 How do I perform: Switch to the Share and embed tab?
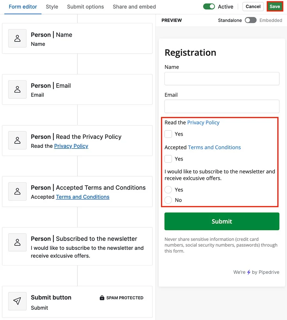click(134, 7)
